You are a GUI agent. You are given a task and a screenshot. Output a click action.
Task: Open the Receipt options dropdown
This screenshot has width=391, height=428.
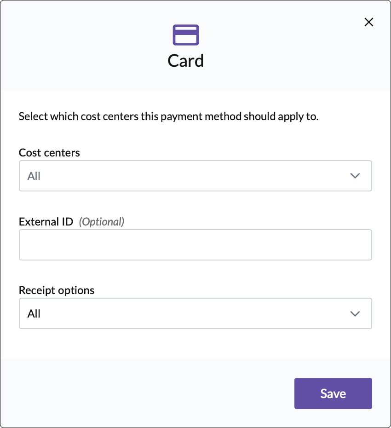195,313
